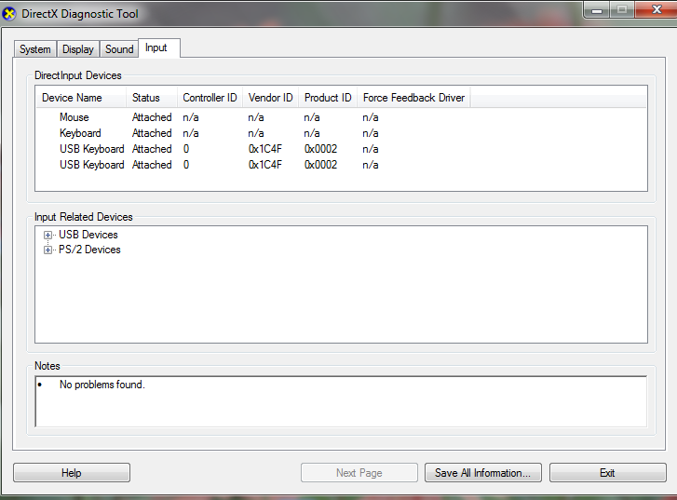Click the disabled Next Page button
The width and height of the screenshot is (677, 500).
[x=359, y=473]
